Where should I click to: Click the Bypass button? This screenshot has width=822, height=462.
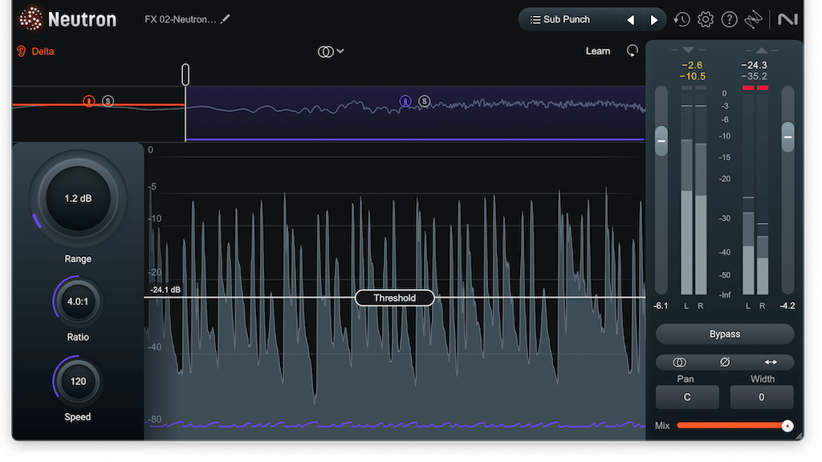(x=725, y=334)
